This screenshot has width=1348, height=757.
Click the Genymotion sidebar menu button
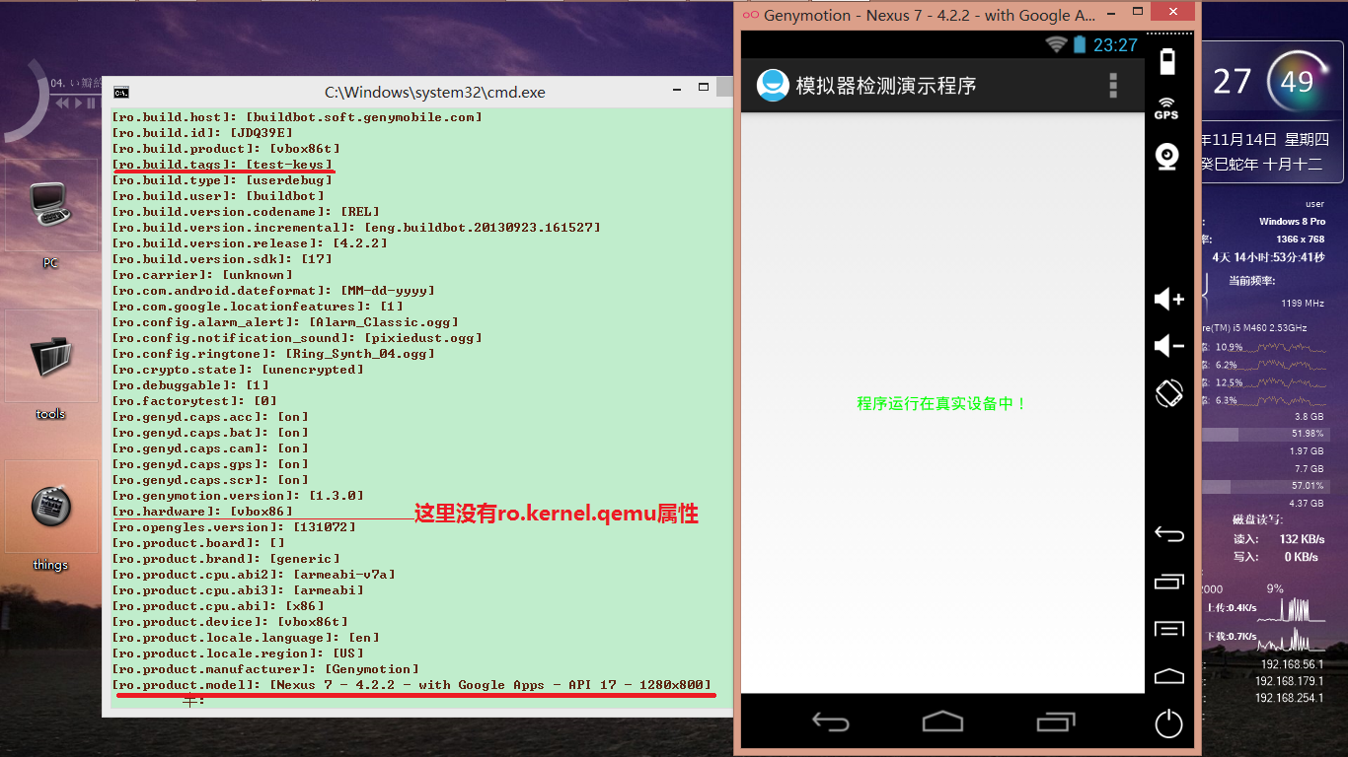[x=1168, y=629]
